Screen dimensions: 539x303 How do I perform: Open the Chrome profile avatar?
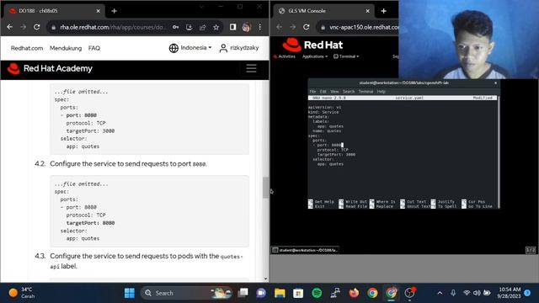pos(246,27)
